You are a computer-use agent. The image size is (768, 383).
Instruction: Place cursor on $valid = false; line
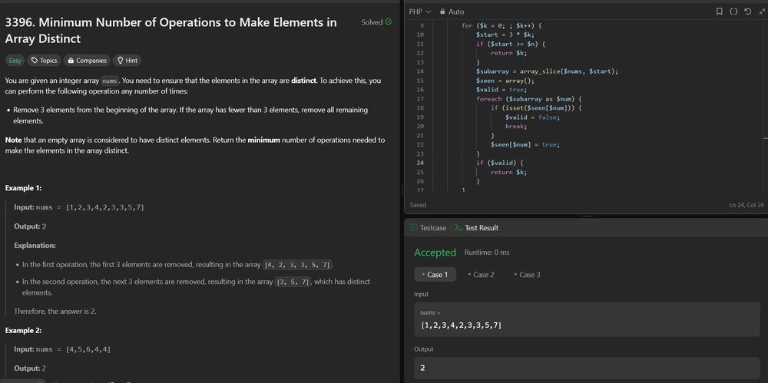(532, 117)
